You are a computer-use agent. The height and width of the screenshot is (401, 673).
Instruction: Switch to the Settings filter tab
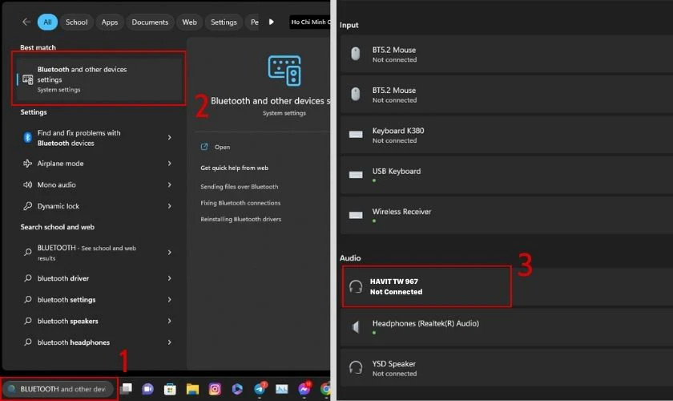[224, 22]
